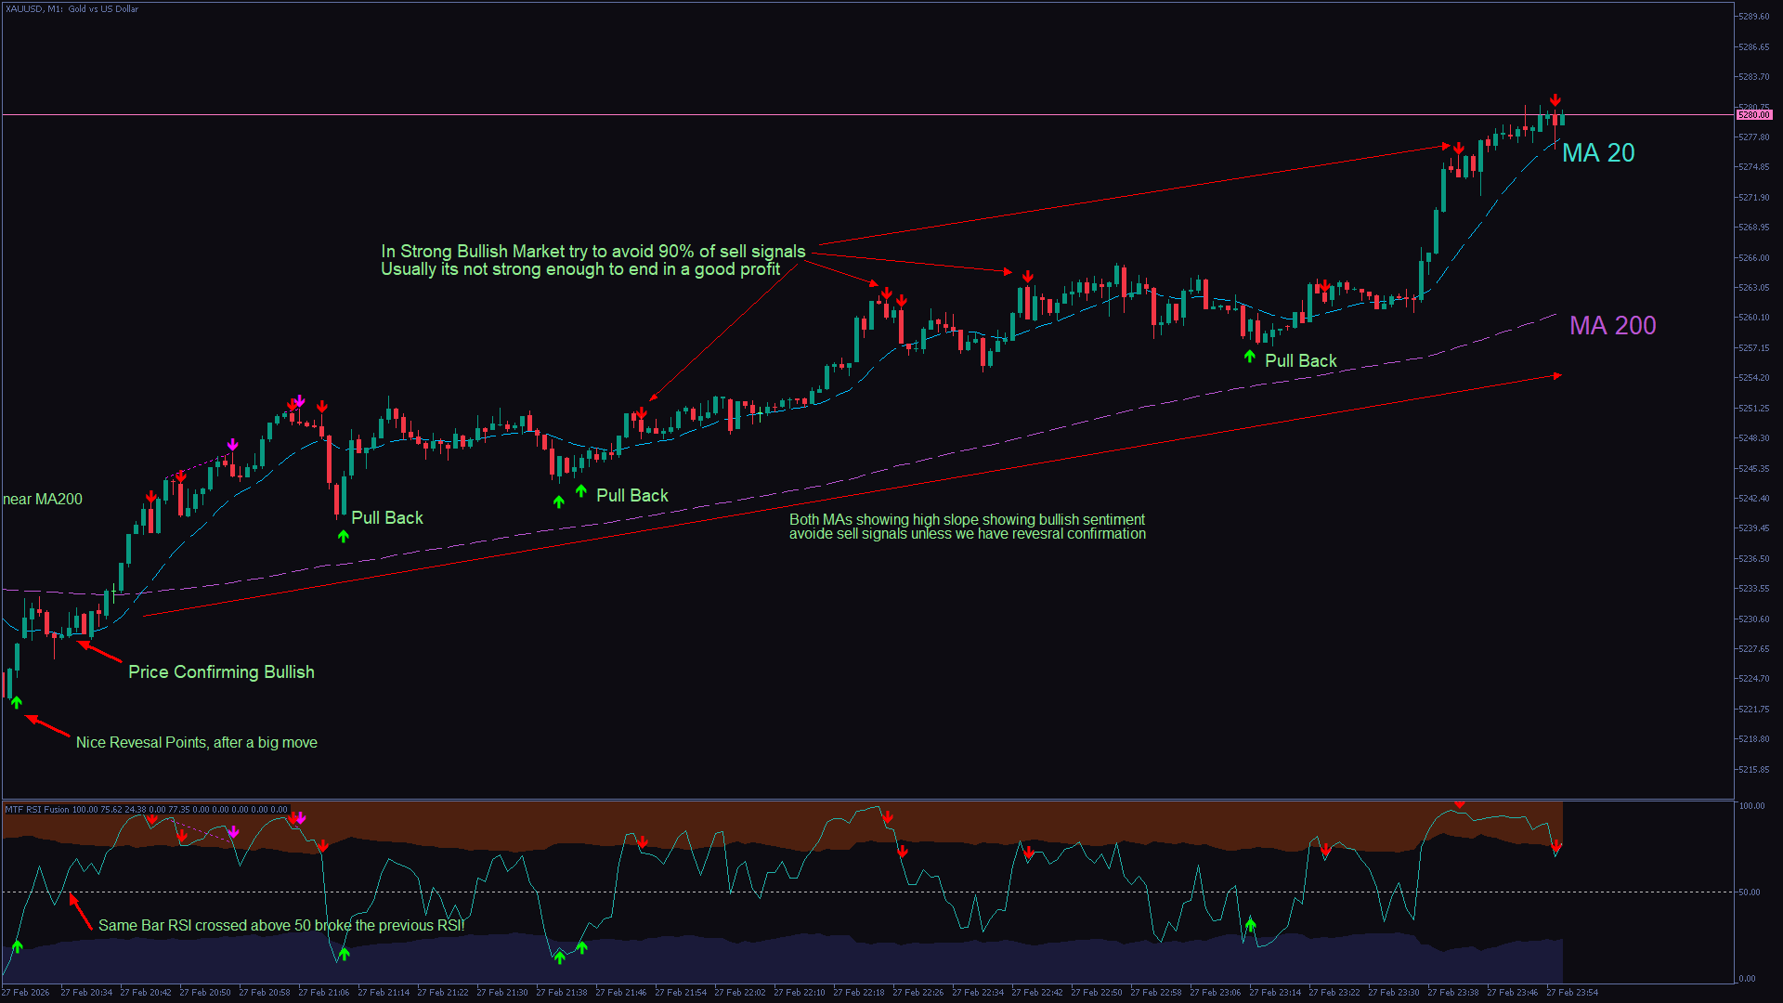Click the 'XAUUSD, M1' chart title
The width and height of the screenshot is (1783, 1003).
point(33,9)
